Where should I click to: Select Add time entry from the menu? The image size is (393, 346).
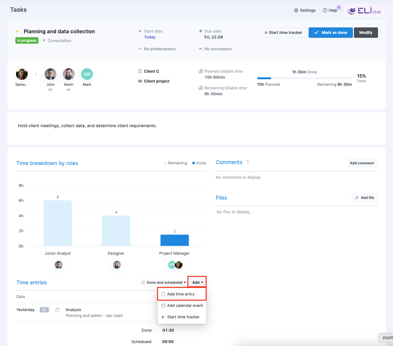pyautogui.click(x=182, y=294)
